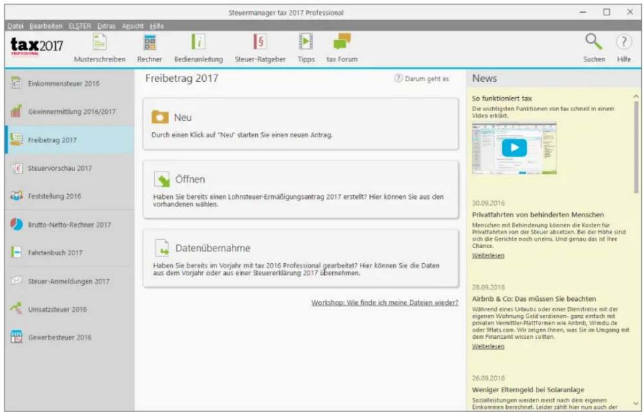The image size is (643, 412).
Task: Click the date 30.09.2016
Action: pos(488,203)
